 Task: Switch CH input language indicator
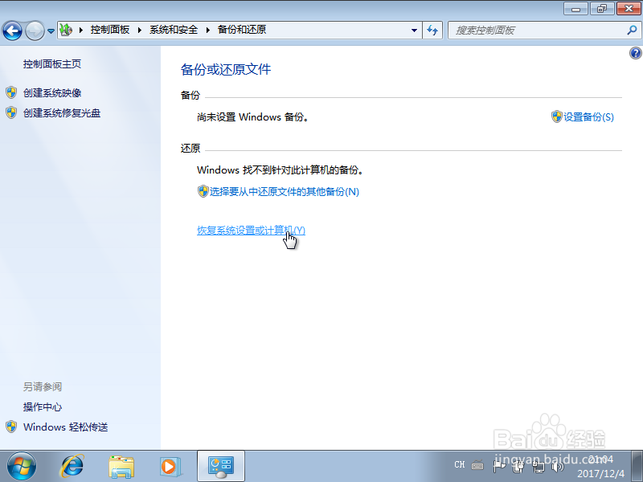click(x=459, y=464)
